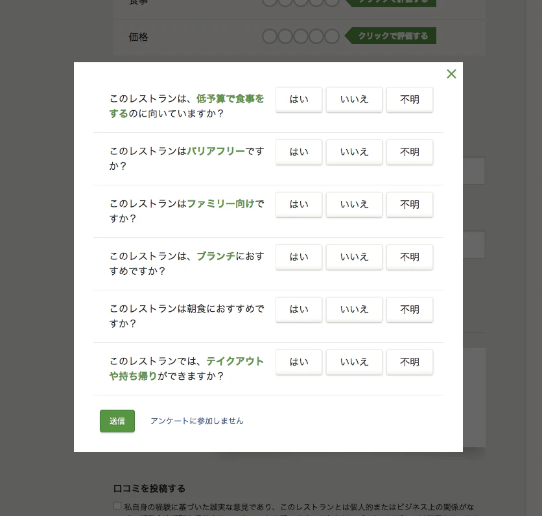Select the fourth rating circle for 価格
542x516 pixels.
[316, 36]
